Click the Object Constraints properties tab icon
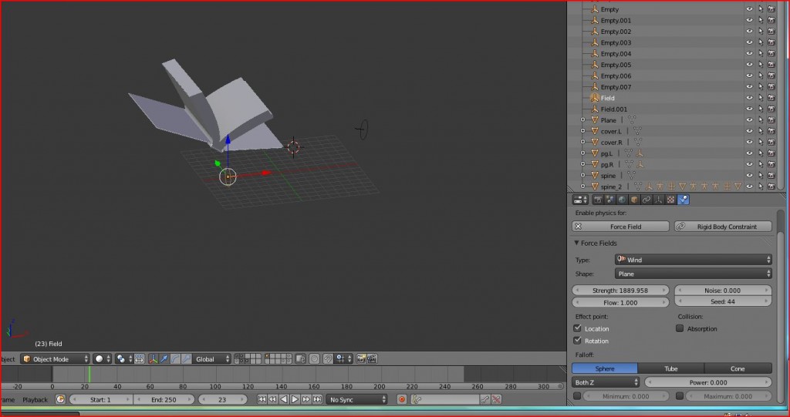The width and height of the screenshot is (790, 417). (x=646, y=200)
